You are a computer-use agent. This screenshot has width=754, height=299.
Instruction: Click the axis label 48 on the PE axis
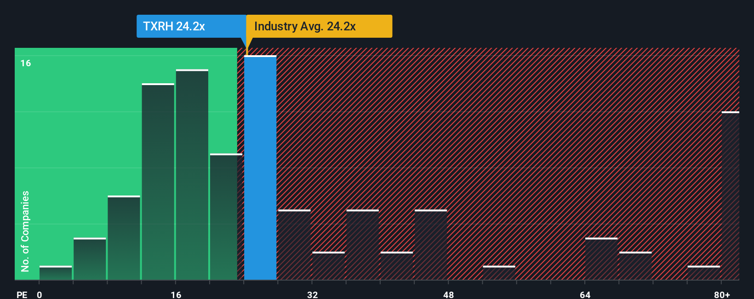point(449,294)
